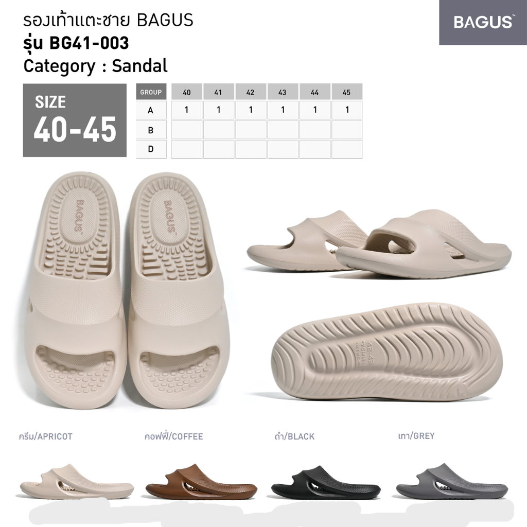The height and width of the screenshot is (527, 527).
Task: Click the ดำ/BLACK color label
Action: tap(294, 436)
